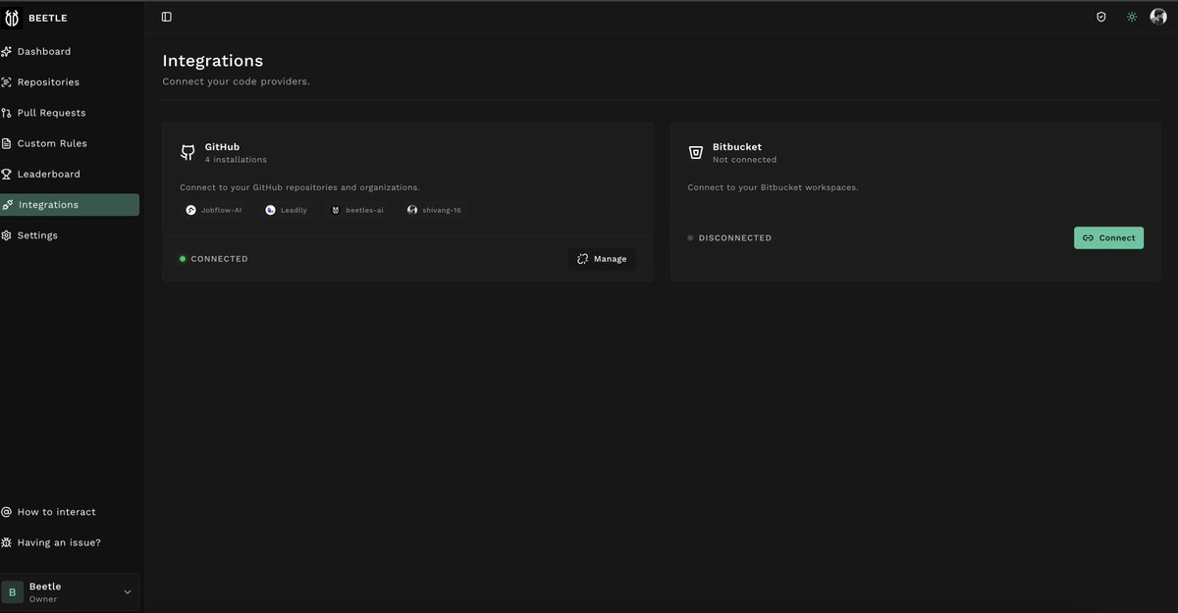
Task: Click 'Connect your code providers.' subtitle
Action: [236, 81]
